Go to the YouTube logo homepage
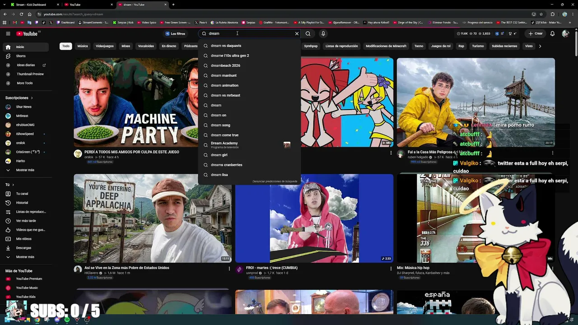The height and width of the screenshot is (325, 578). point(28,33)
